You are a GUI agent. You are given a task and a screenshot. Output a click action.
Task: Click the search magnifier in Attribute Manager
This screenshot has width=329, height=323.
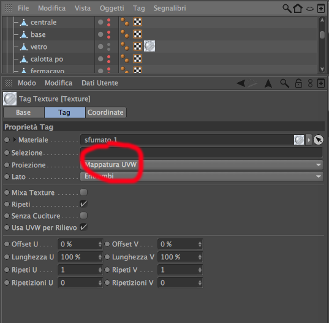coord(284,83)
